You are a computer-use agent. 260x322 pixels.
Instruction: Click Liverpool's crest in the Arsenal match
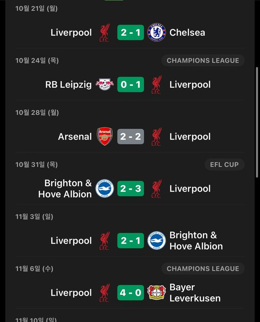pyautogui.click(x=156, y=137)
